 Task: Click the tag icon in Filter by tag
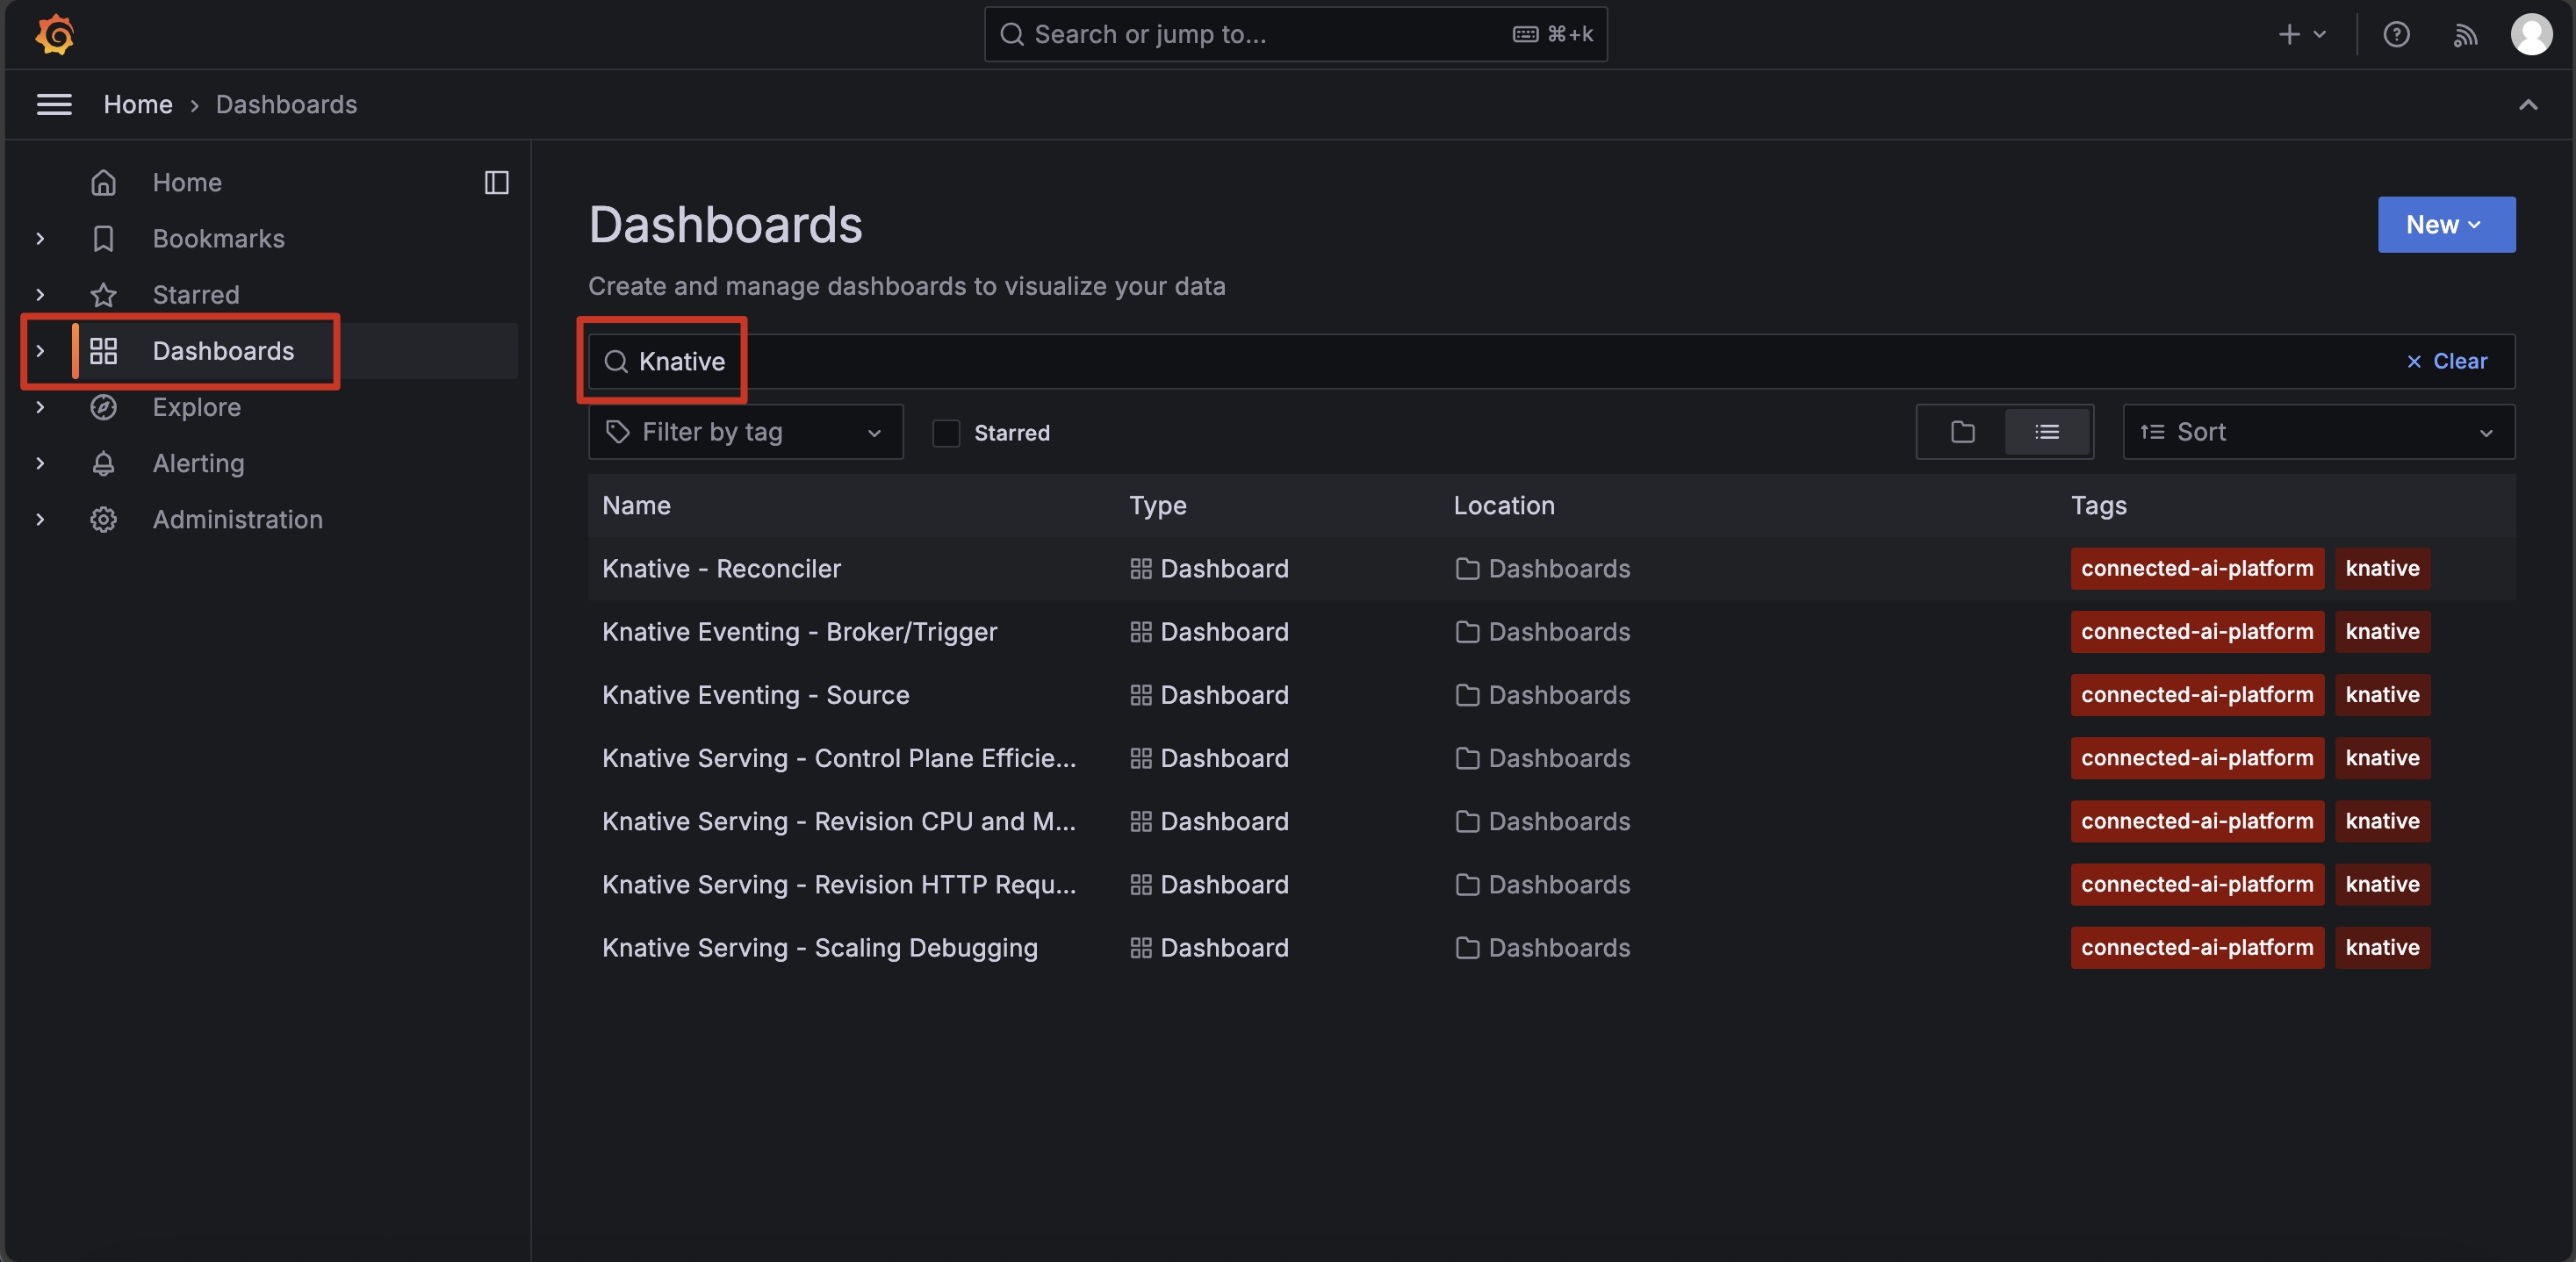point(618,432)
